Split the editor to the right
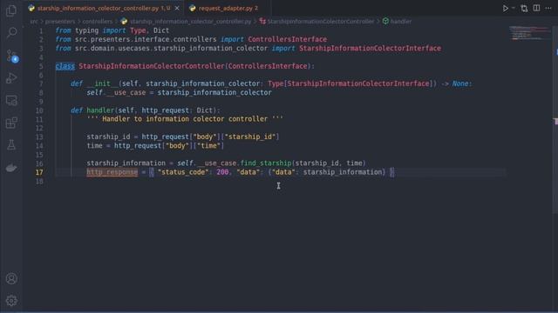558x313 pixels. tap(536, 8)
